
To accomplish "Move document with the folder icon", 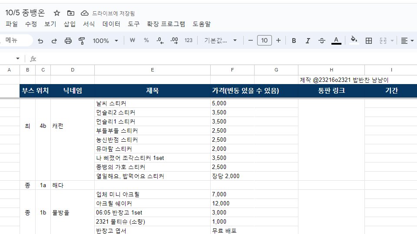I will coord(70,13).
